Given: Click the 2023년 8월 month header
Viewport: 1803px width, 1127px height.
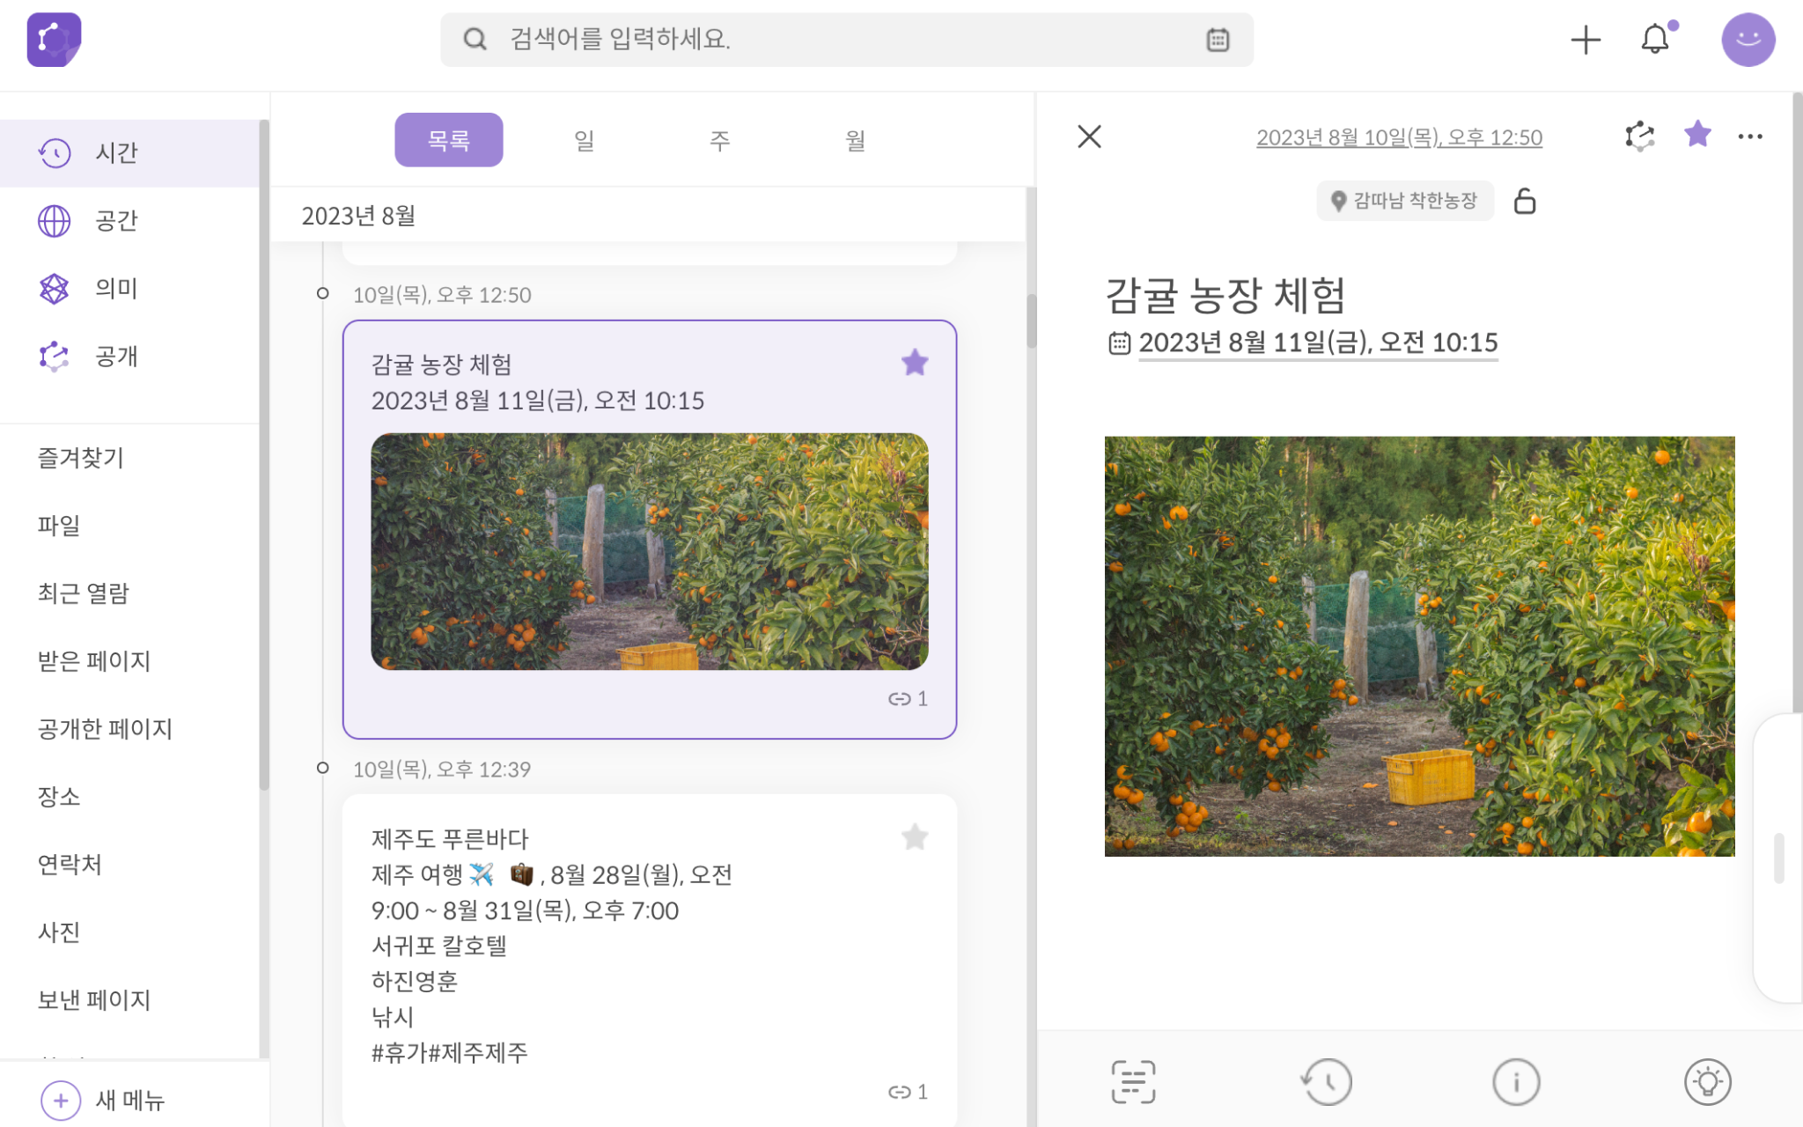Looking at the screenshot, I should click(x=358, y=216).
